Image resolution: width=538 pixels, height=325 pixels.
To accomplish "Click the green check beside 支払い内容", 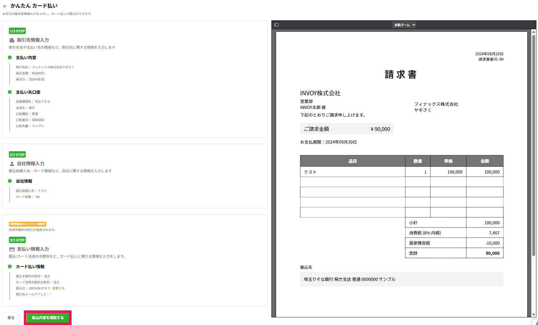I will [x=10, y=58].
